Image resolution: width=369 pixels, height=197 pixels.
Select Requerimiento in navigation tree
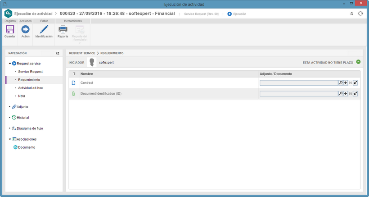pyautogui.click(x=29, y=80)
